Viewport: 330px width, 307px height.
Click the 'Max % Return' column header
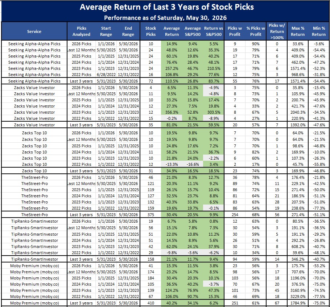point(298,31)
